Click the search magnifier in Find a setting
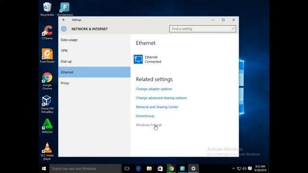308x173 pixels. 233,29
